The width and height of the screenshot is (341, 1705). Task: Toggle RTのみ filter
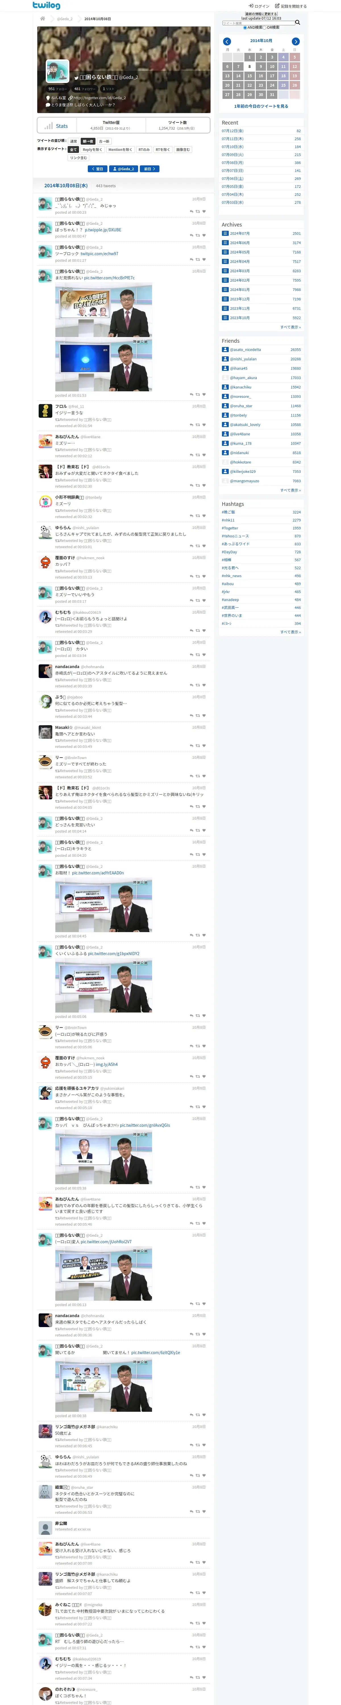tap(144, 149)
